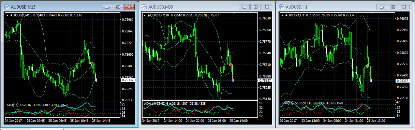Close the AUDUSD,M15 window
This screenshot has height=130, width=415.
[x=129, y=7]
